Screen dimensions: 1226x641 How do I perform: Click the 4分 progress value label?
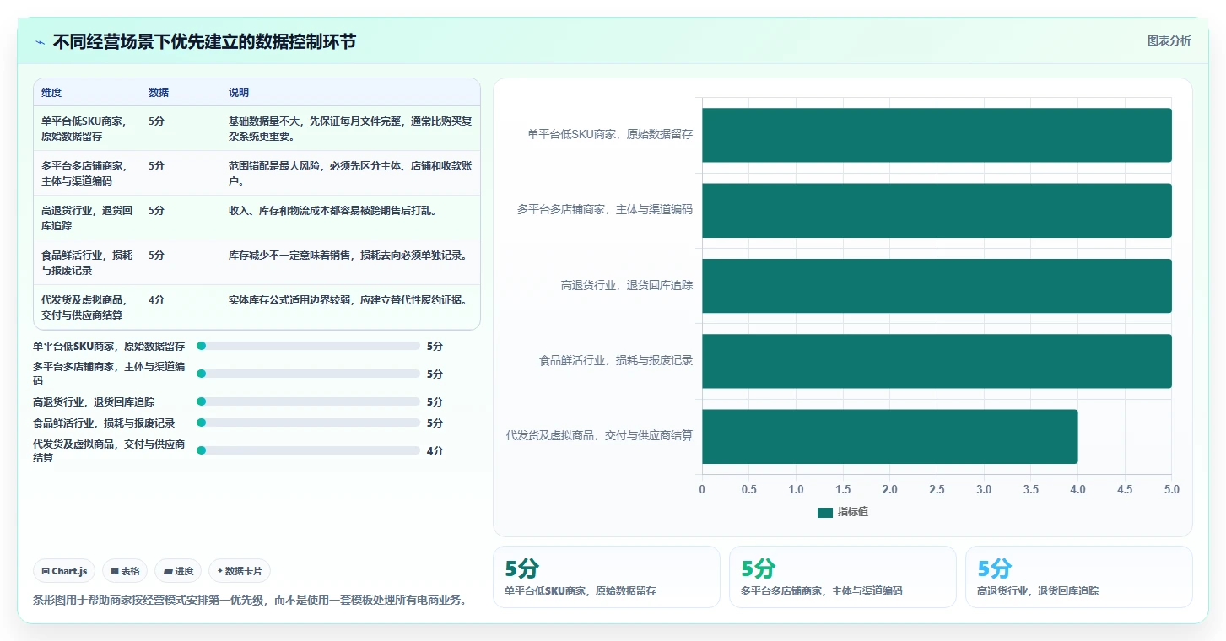(x=435, y=451)
